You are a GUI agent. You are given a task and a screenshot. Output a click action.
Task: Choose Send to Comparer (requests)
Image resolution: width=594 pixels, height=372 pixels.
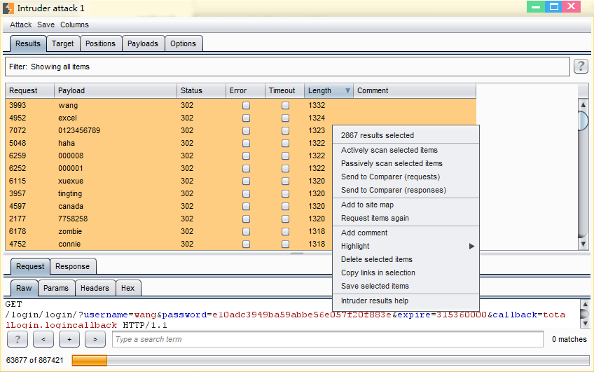[x=406, y=177]
